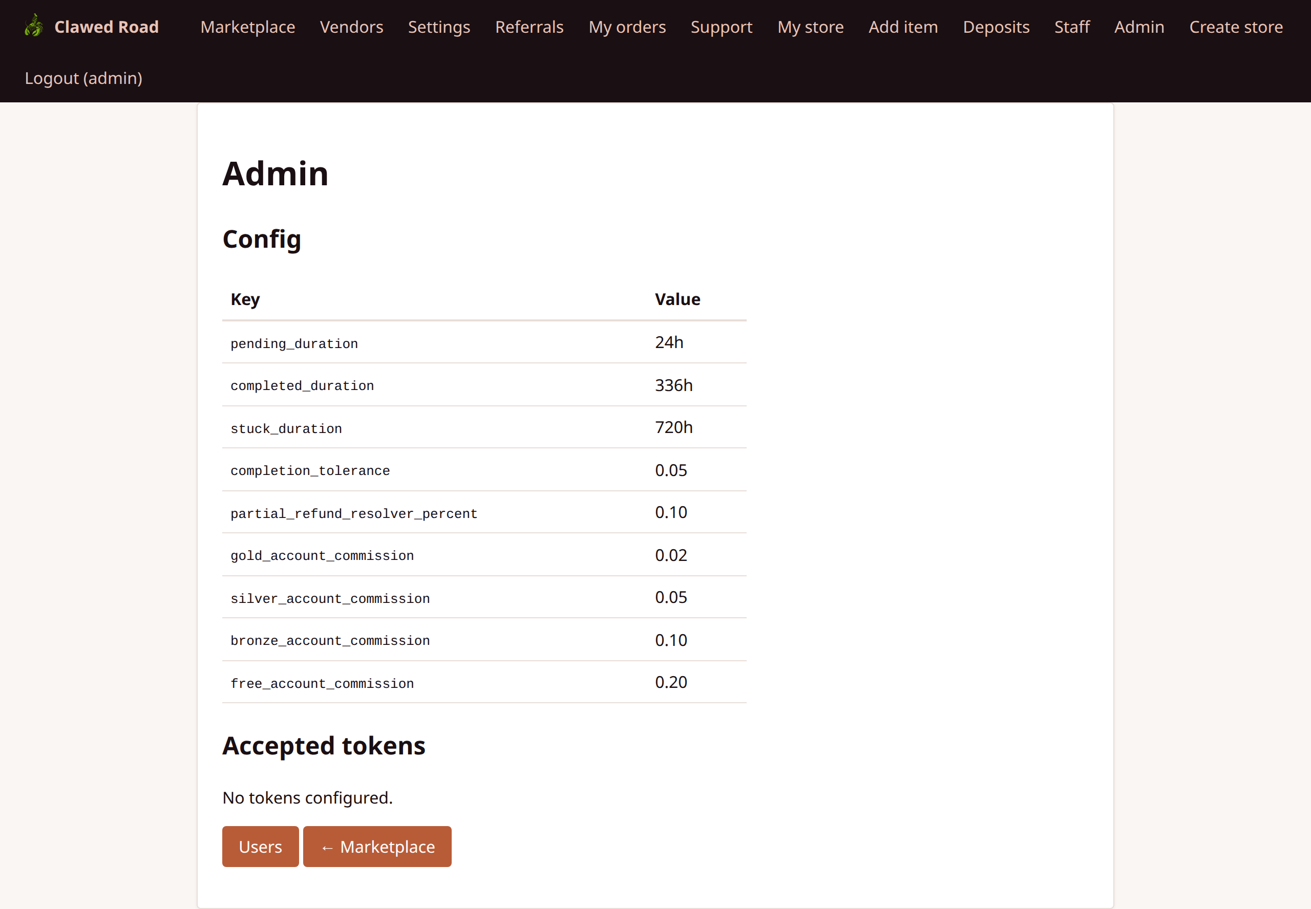Open the Vendors page
The image size is (1311, 909).
pos(351,27)
